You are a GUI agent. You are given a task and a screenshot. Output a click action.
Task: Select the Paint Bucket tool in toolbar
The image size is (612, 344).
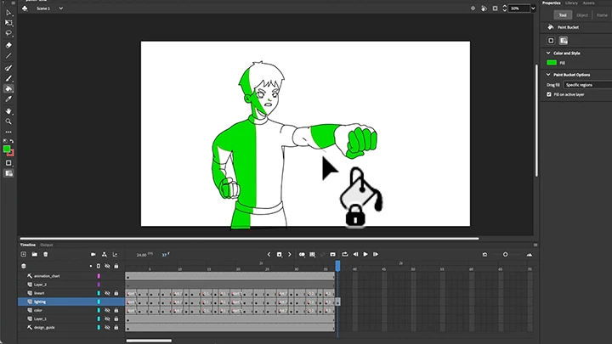click(x=8, y=89)
